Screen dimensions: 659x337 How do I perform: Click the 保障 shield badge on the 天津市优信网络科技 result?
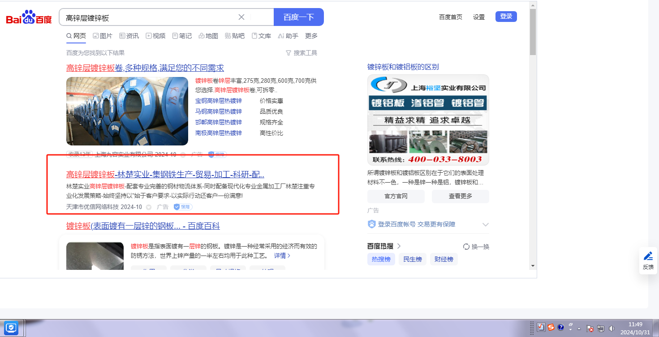183,207
